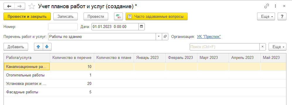
Task: Select the Работа/услуга column header
Action: click(27, 57)
